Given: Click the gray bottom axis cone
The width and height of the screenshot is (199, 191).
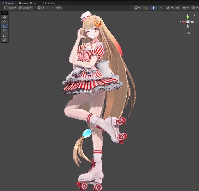Looking at the screenshot, I should point(188,26).
